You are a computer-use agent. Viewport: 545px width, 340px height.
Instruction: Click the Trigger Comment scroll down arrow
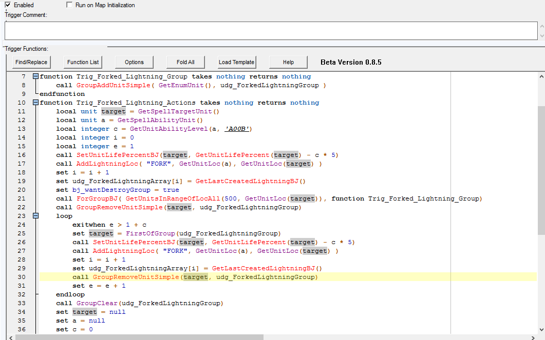(541, 36)
